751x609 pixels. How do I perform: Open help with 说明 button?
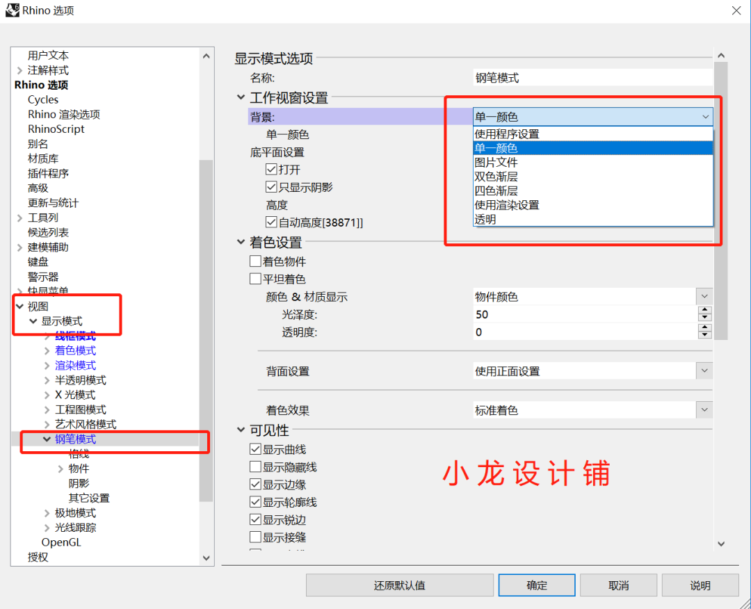pyautogui.click(x=700, y=585)
